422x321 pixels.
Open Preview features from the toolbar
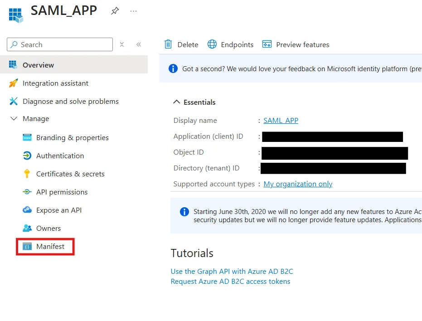(x=296, y=44)
